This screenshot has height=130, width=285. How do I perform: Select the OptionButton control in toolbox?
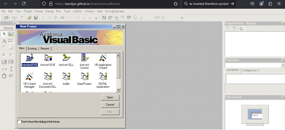pos(11,55)
